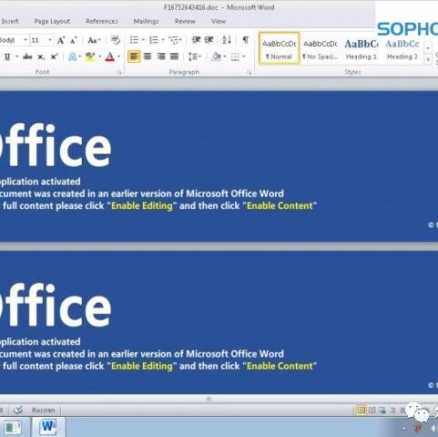Screen dimensions: 438x437
Task: Open the Bullets dropdown arrow
Action: (x=143, y=40)
